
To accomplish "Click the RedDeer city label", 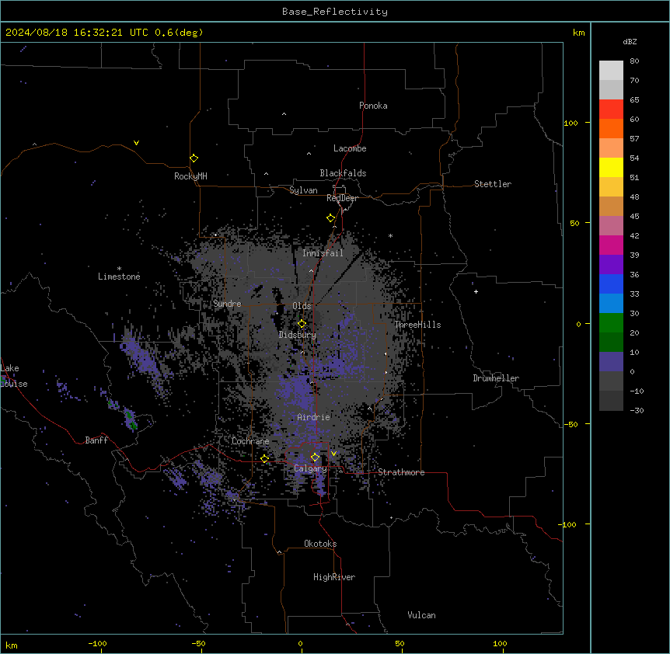I will pos(342,198).
